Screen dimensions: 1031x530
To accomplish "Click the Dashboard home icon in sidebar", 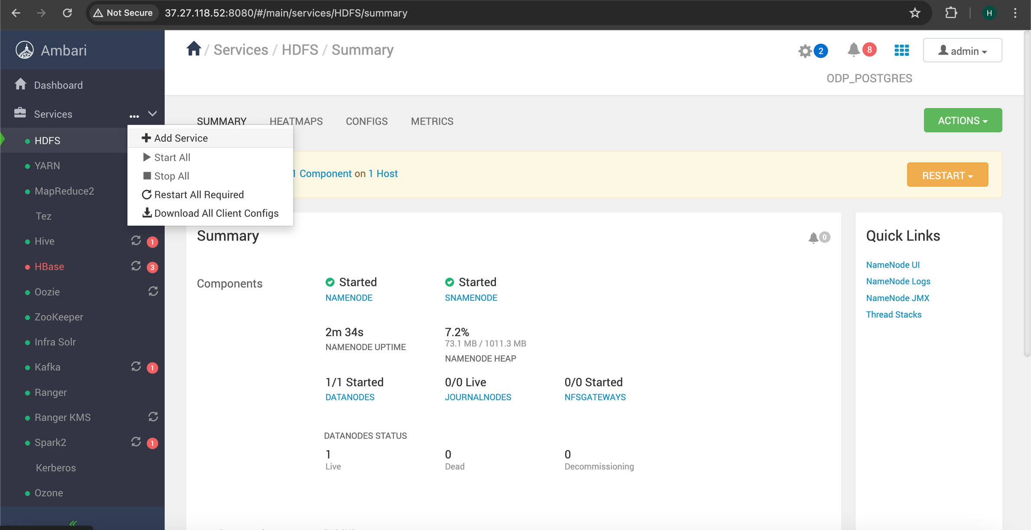I will [x=20, y=84].
